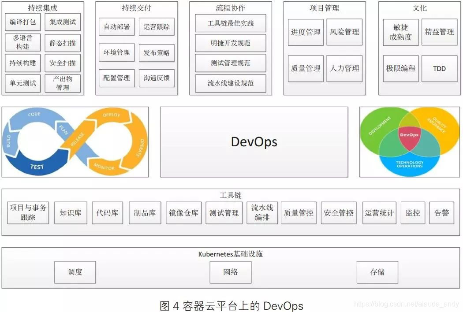
Task: Click the red DevOps center of Venn
Action: [x=409, y=138]
